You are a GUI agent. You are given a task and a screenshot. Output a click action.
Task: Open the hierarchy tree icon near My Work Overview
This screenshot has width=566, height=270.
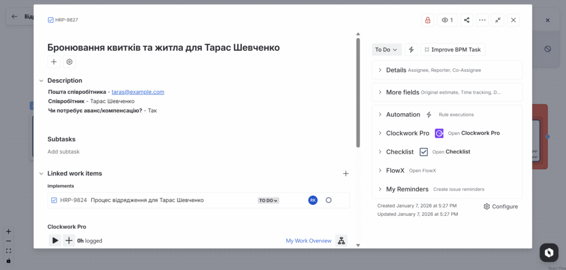click(342, 240)
